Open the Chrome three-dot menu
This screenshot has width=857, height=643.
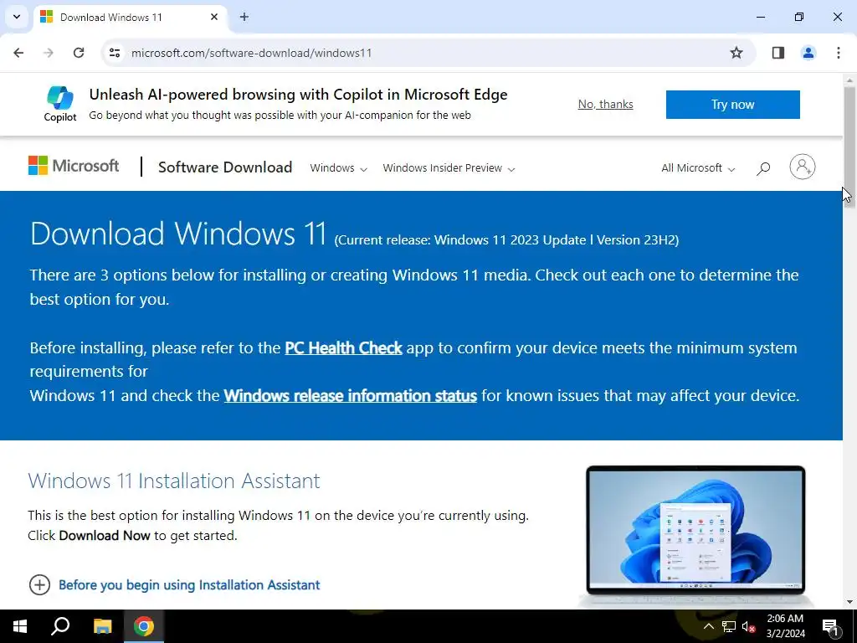pos(839,53)
